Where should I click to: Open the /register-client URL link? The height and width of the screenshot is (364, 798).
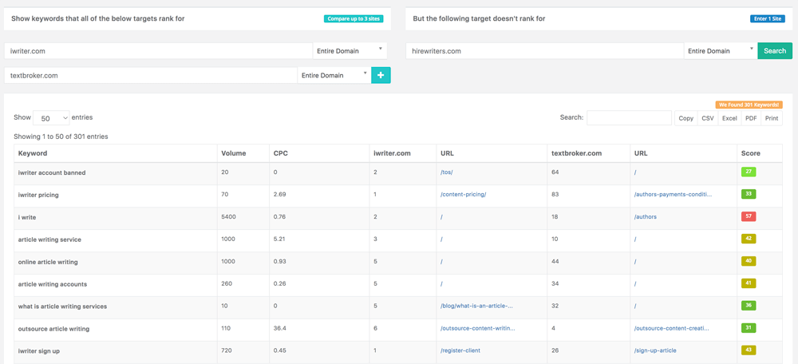460,350
